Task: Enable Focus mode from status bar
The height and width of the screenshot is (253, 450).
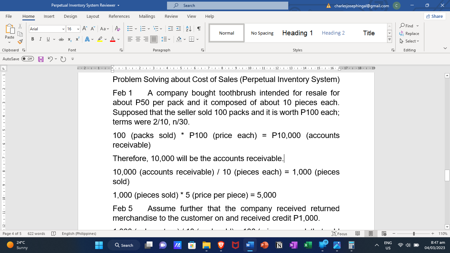Action: click(x=340, y=234)
